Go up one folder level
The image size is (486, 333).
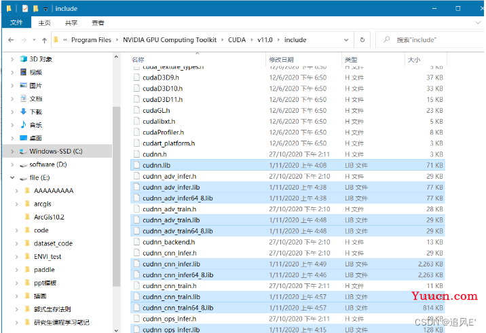(x=44, y=40)
